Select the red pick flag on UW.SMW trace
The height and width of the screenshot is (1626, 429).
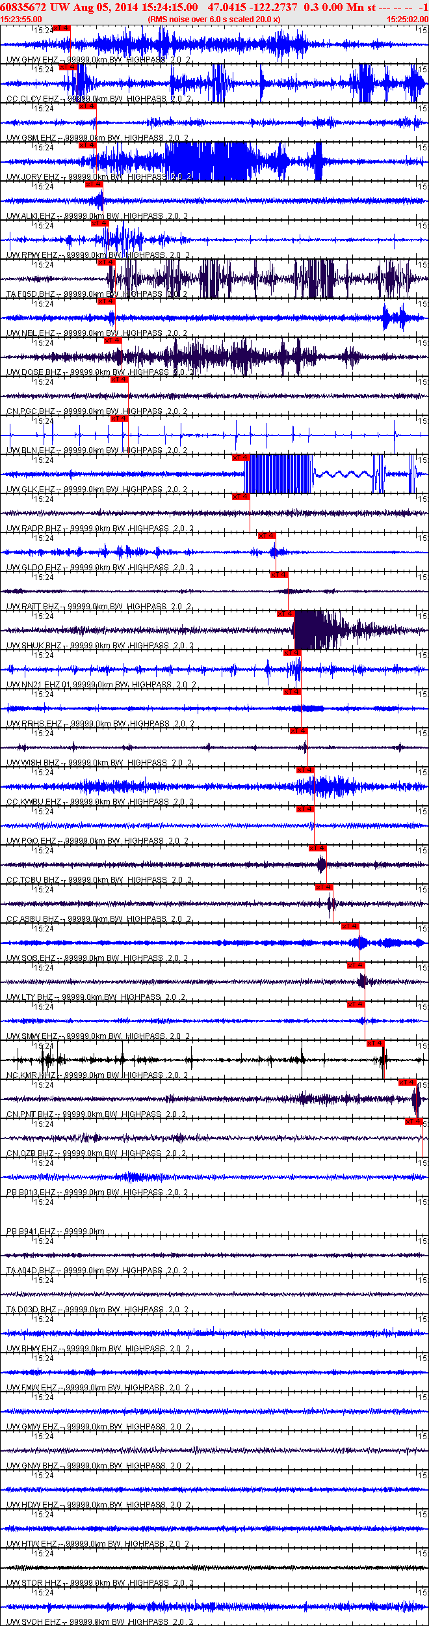pyautogui.click(x=356, y=1004)
